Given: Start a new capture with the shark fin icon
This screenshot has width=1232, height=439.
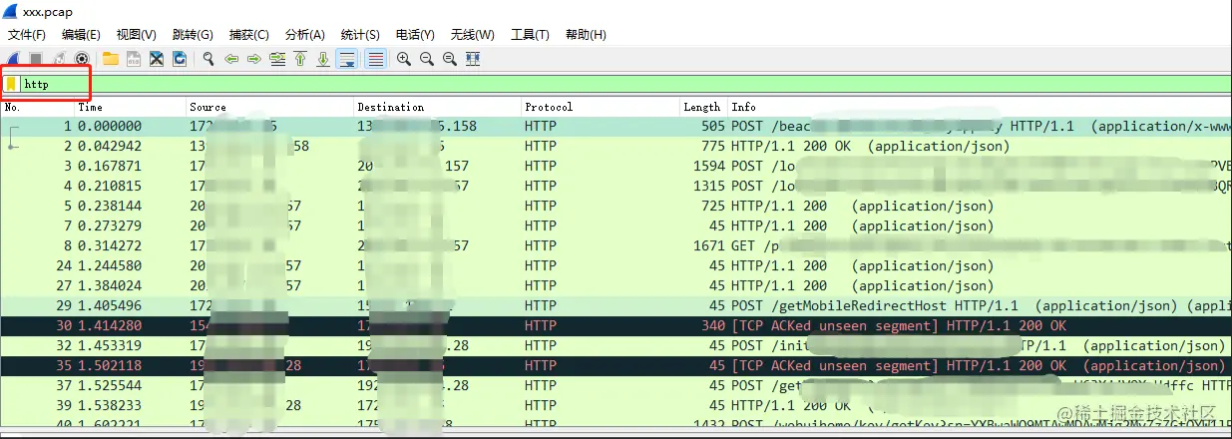Looking at the screenshot, I should (x=13, y=59).
